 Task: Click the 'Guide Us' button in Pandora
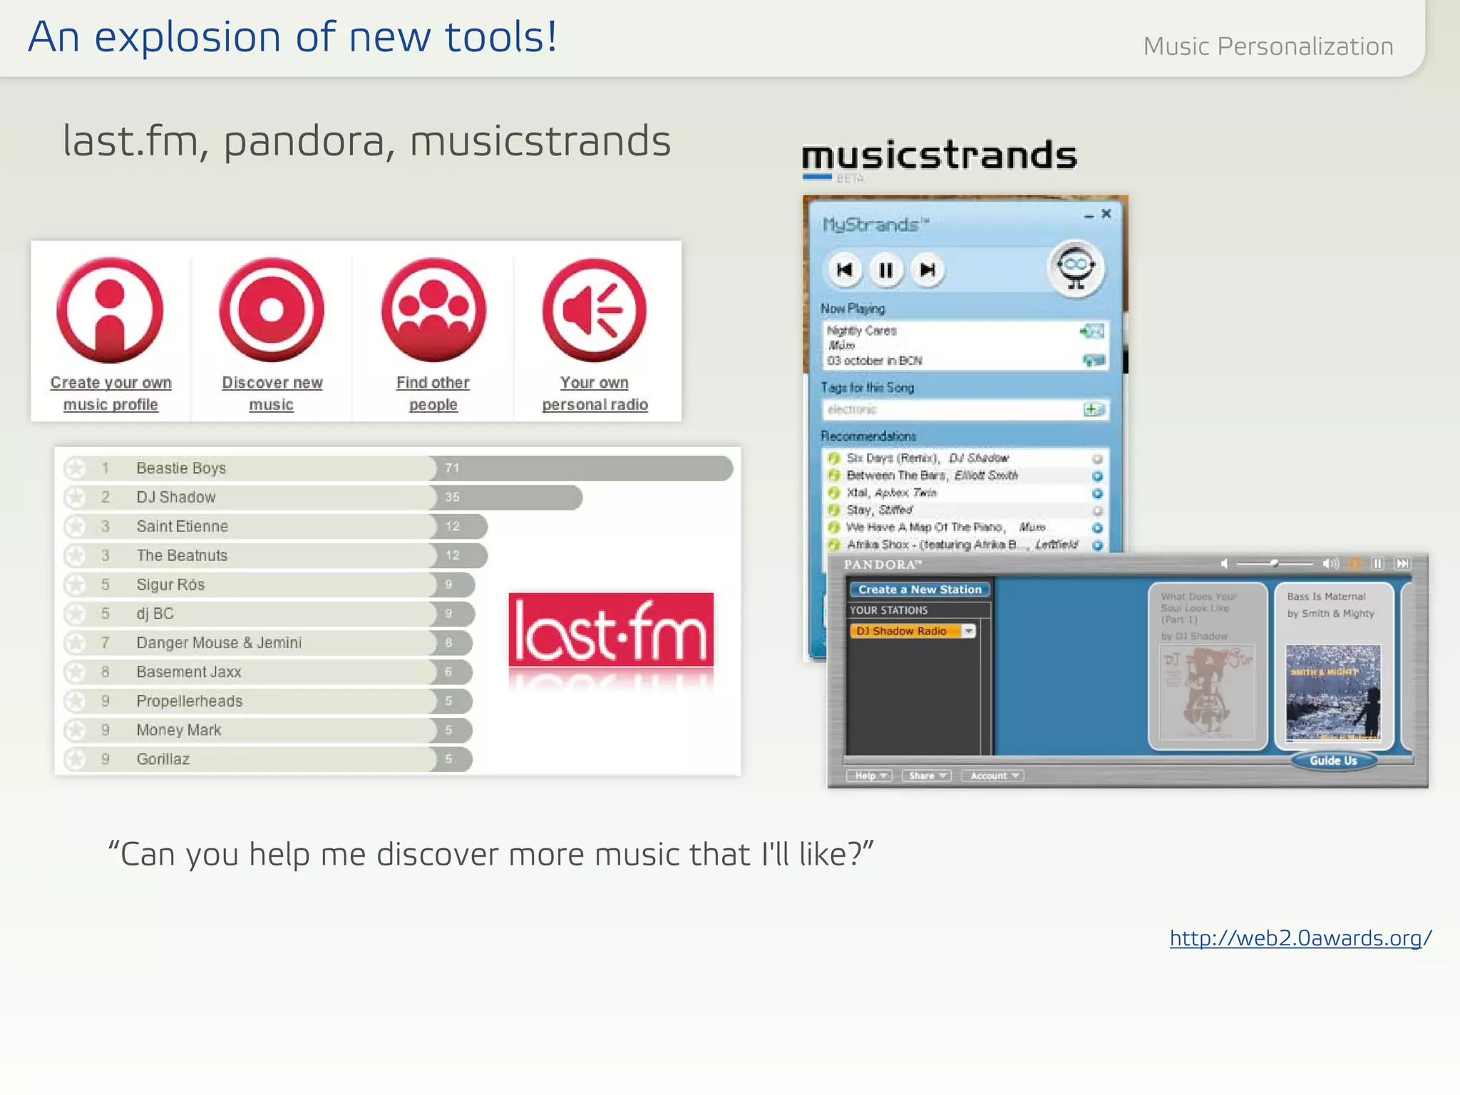(x=1333, y=761)
